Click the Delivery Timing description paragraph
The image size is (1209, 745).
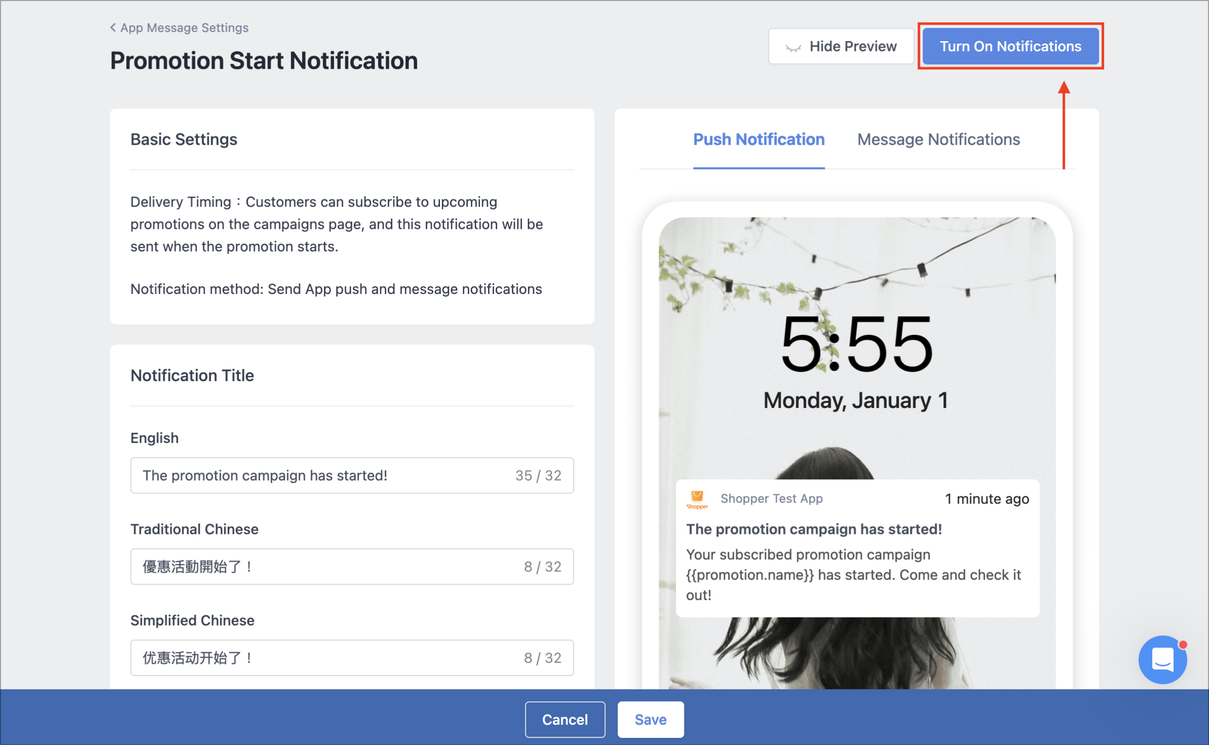(337, 224)
